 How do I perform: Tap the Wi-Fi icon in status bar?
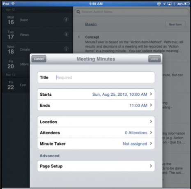pyautogui.click(x=13, y=4)
